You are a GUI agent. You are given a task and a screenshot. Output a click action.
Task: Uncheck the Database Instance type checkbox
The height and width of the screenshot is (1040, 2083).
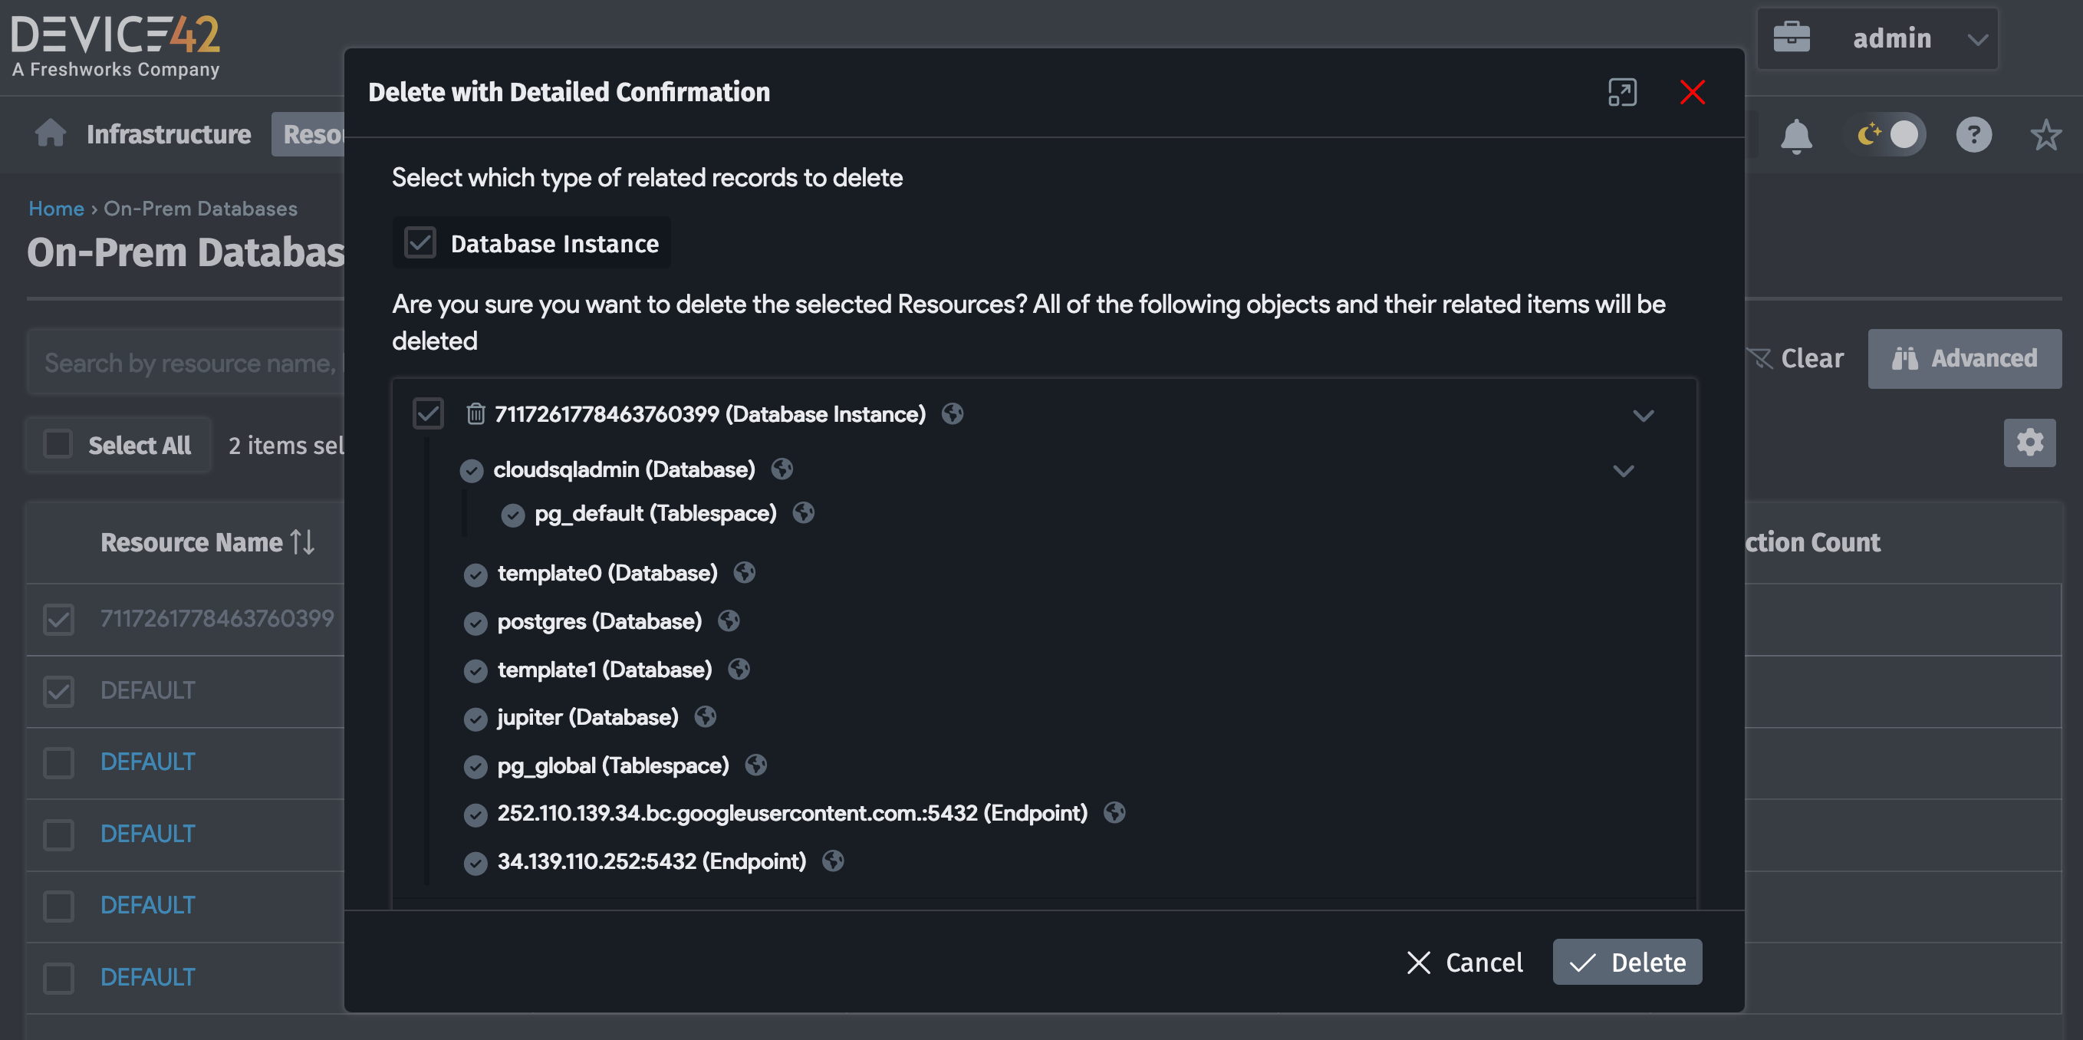420,242
